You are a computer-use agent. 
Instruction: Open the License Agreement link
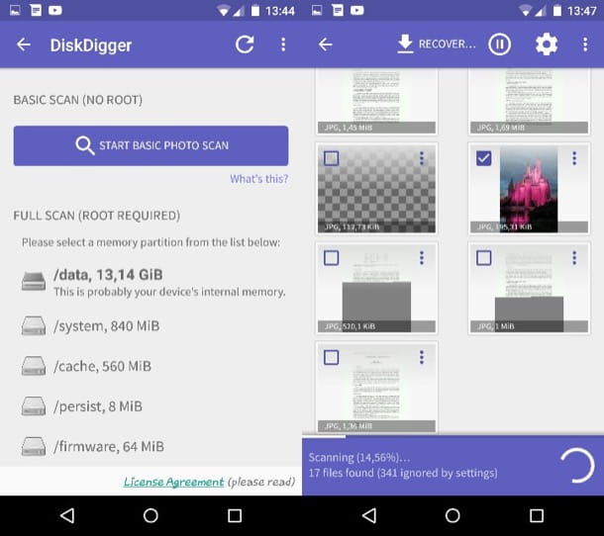coord(173,482)
